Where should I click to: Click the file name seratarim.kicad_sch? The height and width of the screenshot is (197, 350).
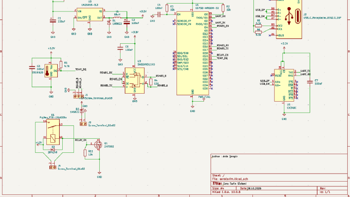pos(234,179)
